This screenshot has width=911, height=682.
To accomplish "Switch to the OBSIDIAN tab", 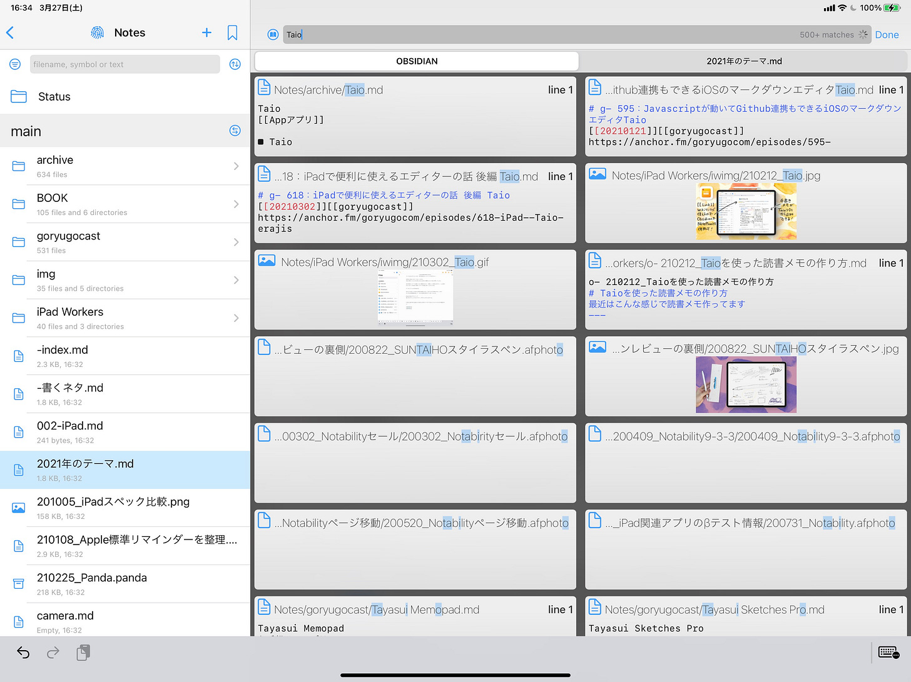I will point(417,61).
